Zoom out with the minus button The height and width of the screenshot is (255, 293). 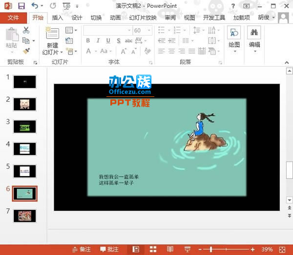tap(200, 249)
